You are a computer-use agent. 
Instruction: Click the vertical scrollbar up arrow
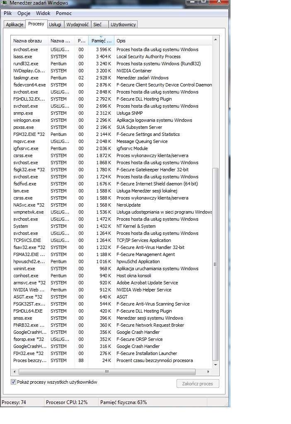click(x=216, y=39)
